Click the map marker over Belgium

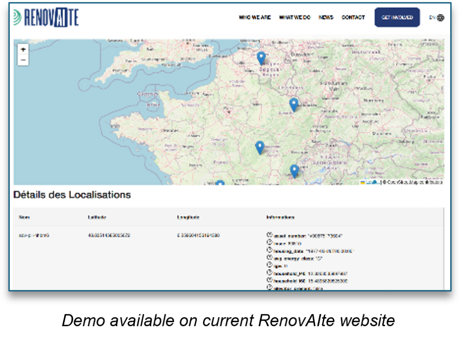tap(261, 57)
